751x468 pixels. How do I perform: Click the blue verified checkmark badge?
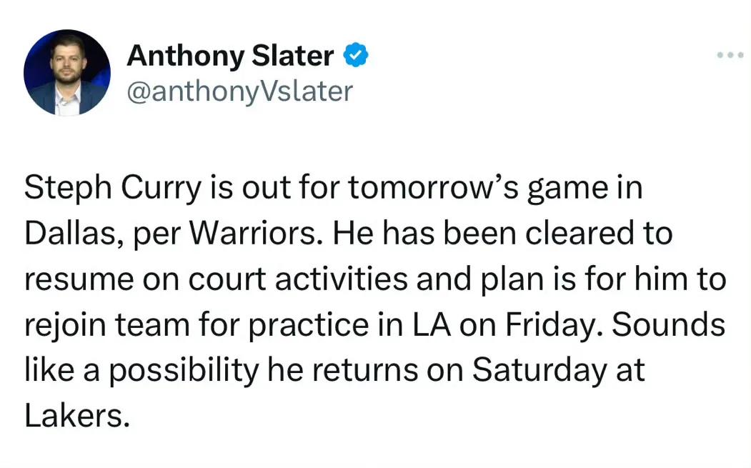coord(355,54)
